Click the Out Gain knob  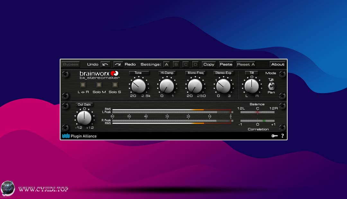[x=84, y=118]
